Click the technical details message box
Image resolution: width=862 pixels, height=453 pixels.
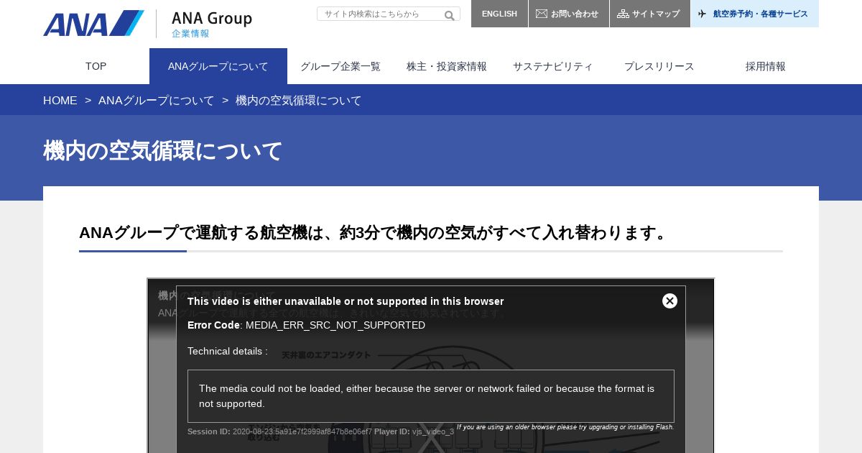[431, 396]
